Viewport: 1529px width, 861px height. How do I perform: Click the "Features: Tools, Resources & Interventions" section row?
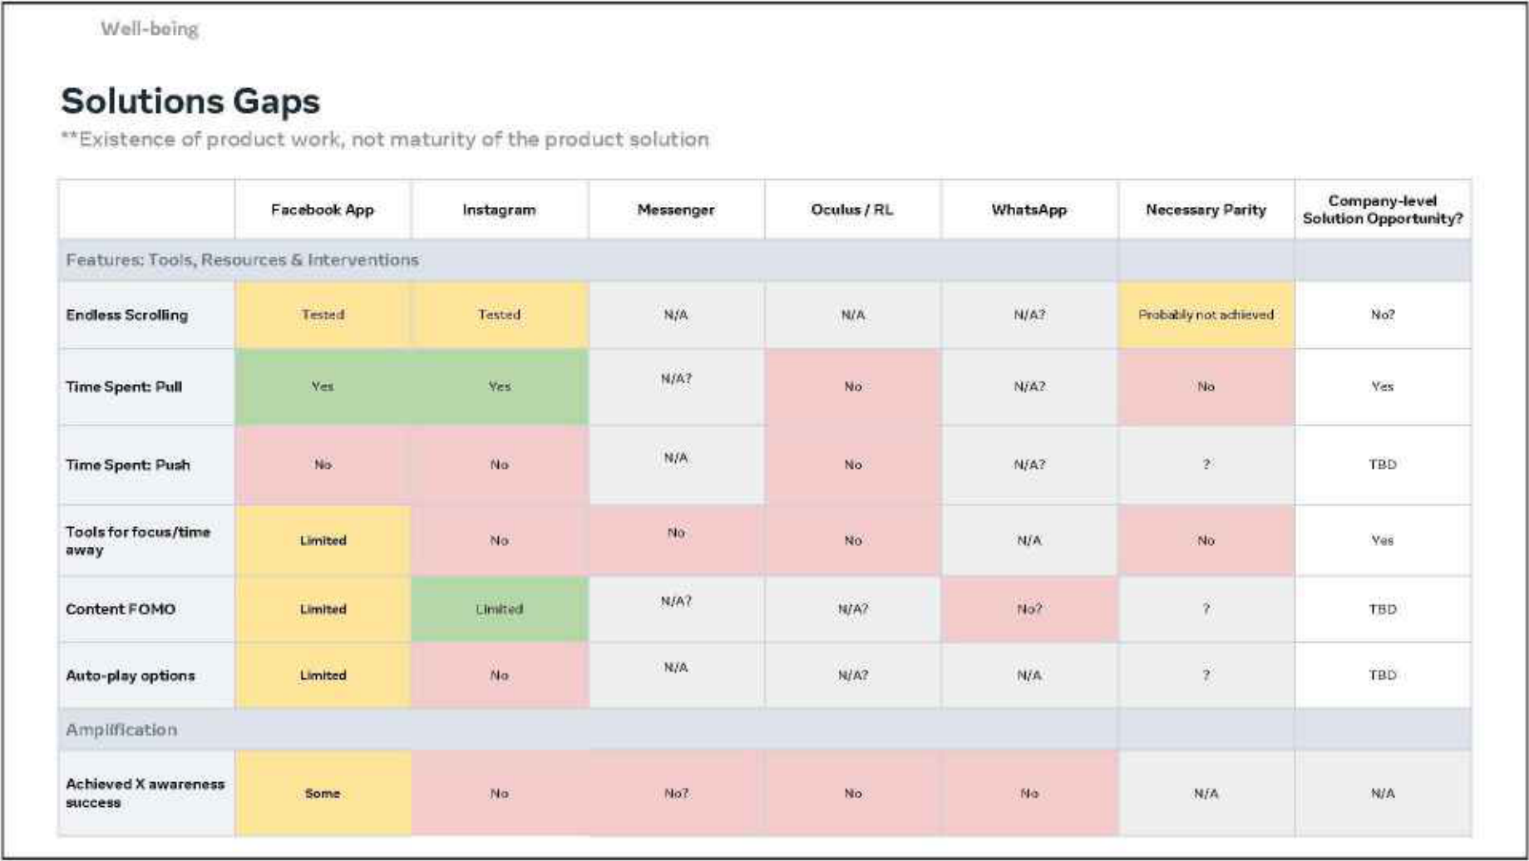click(764, 260)
